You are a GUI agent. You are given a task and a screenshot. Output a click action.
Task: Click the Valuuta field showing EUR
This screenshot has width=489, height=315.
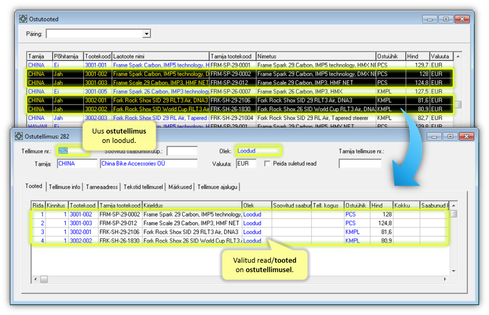[x=246, y=164]
